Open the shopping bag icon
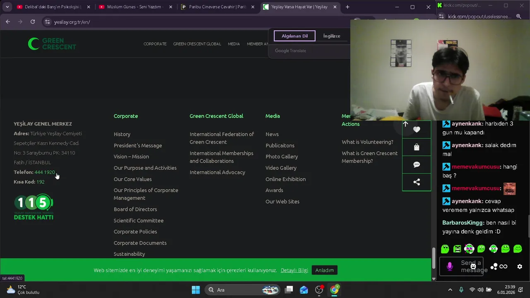The width and height of the screenshot is (530, 298). (417, 147)
